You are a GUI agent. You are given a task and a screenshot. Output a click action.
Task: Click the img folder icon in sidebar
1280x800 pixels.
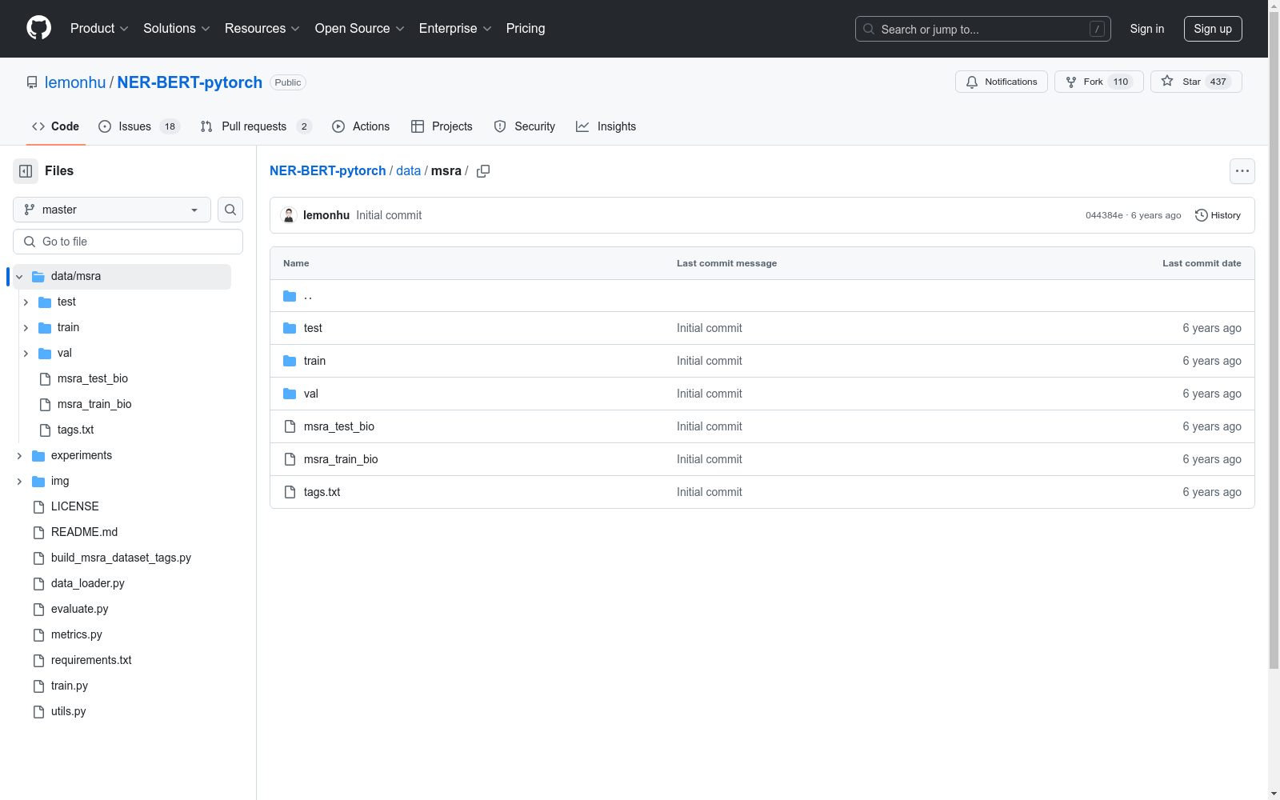coord(38,481)
